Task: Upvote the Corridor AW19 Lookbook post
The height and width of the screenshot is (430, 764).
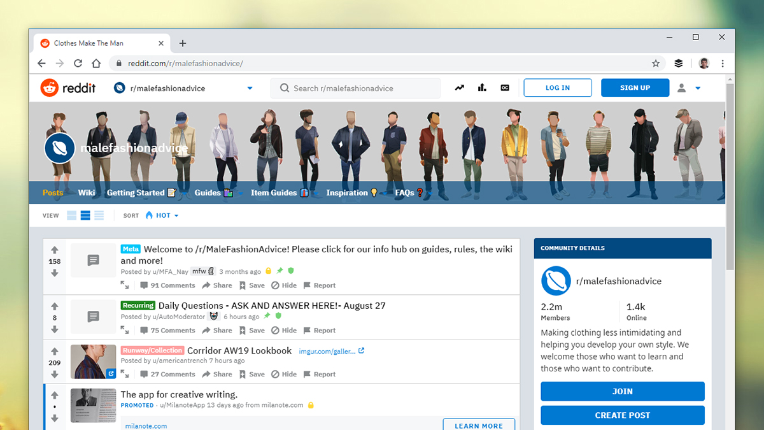Action: coord(55,352)
